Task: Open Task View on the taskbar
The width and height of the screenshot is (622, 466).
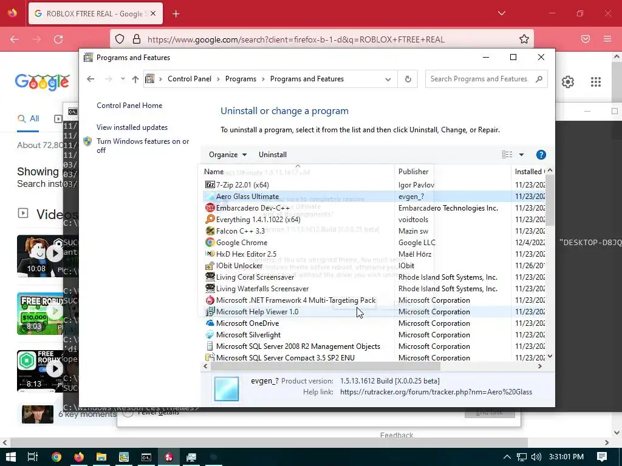Action: 33,457
